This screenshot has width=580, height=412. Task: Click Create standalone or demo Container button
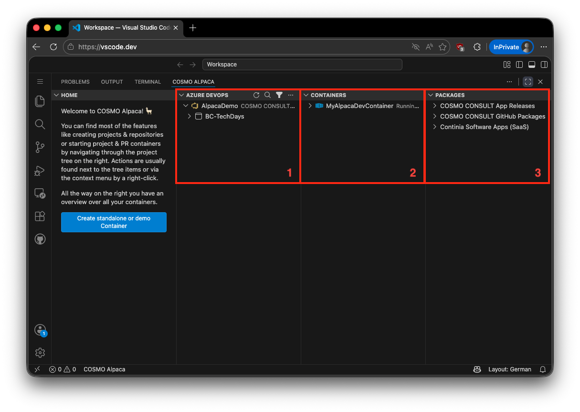(114, 222)
